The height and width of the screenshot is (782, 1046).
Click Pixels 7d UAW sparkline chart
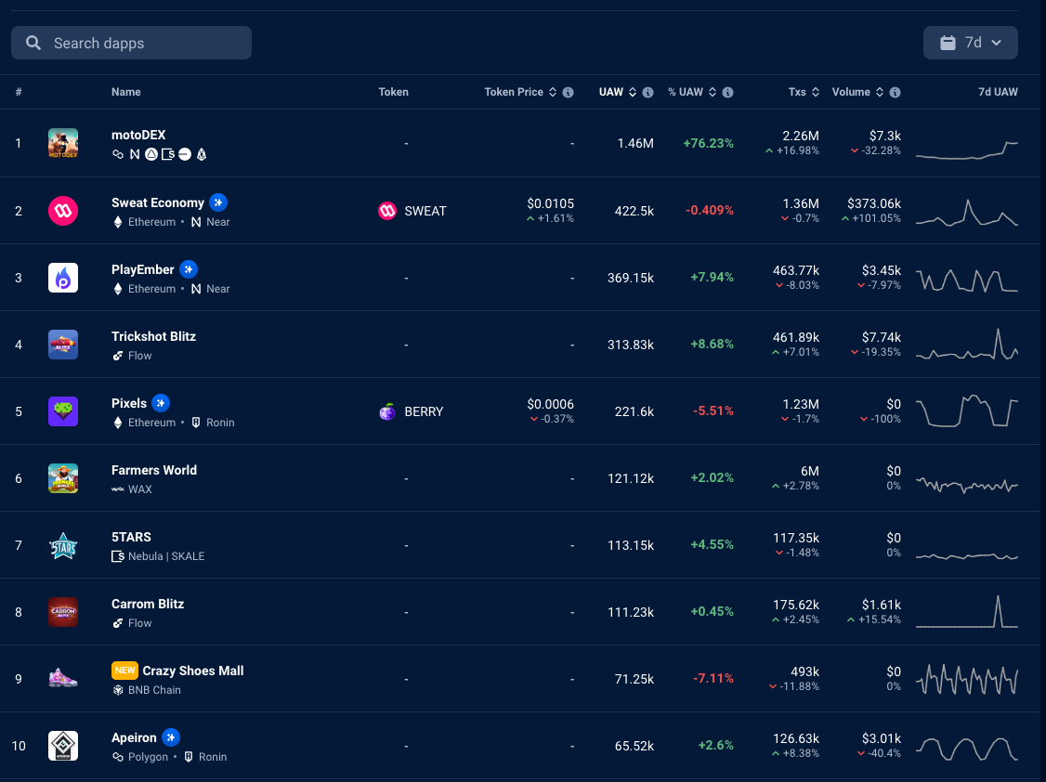click(x=967, y=411)
